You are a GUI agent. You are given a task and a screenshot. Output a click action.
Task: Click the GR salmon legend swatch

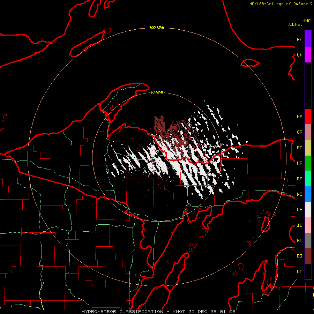tap(308, 132)
